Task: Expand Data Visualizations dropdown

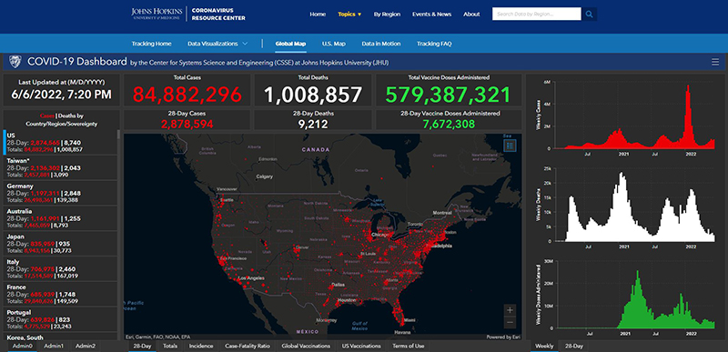Action: point(217,44)
